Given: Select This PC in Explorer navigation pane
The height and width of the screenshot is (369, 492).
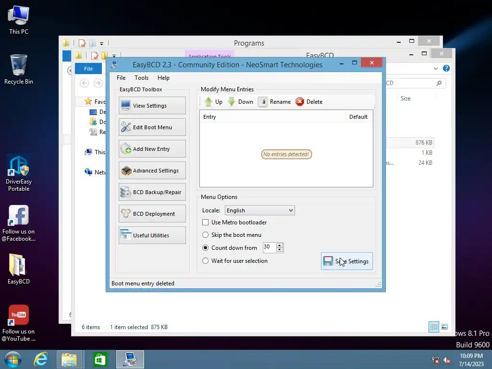Looking at the screenshot, I should 95,152.
